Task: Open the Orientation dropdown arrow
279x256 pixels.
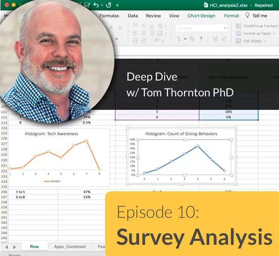Action: pyautogui.click(x=162, y=41)
